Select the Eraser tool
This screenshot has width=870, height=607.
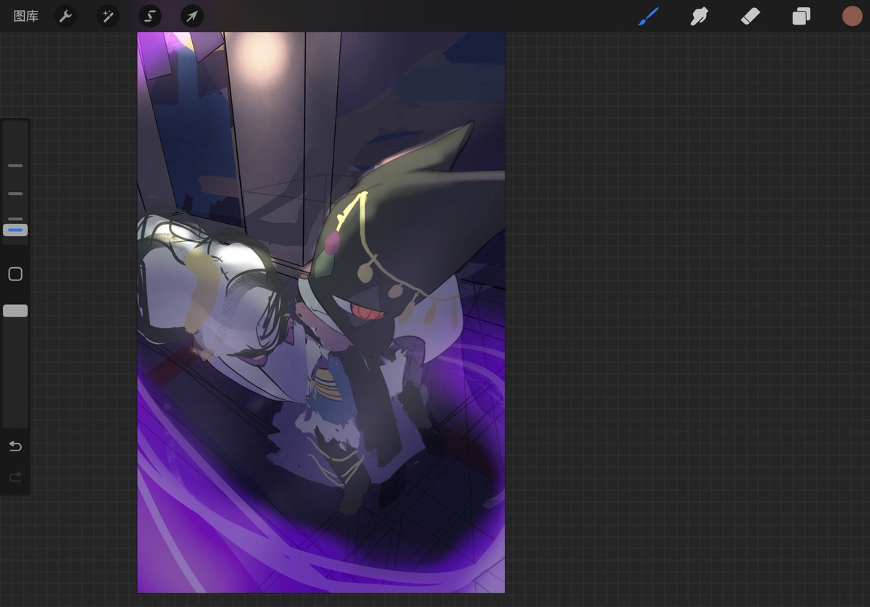pos(750,16)
